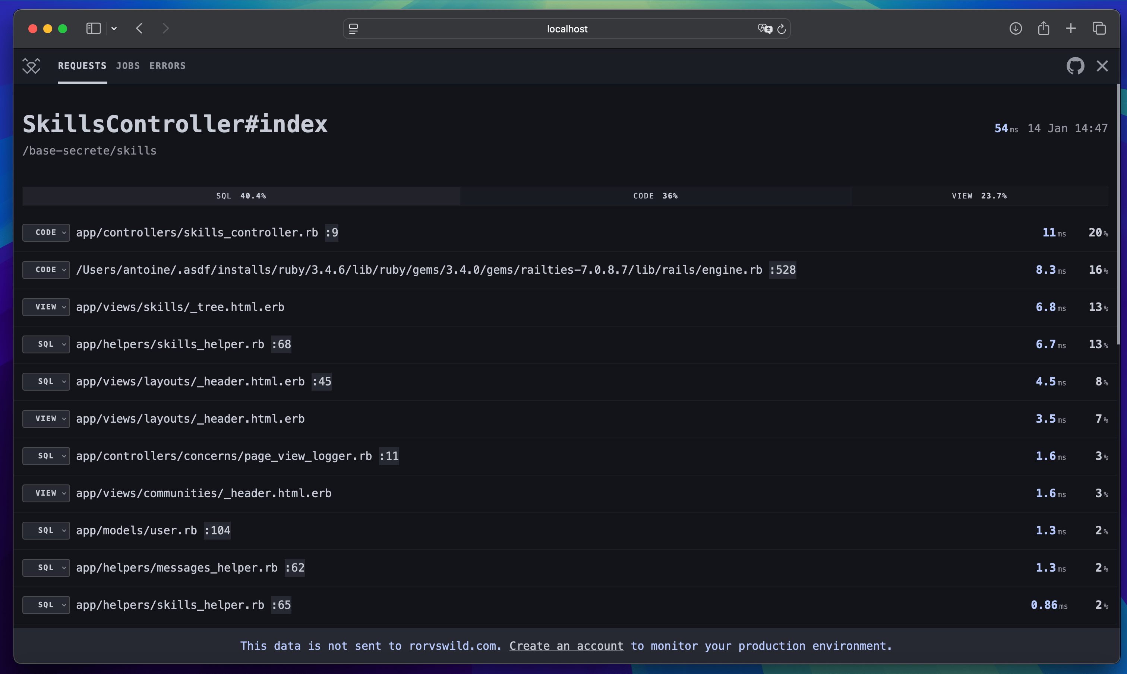This screenshot has height=674, width=1127.
Task: Click the SkillsController#index heading
Action: click(x=175, y=124)
